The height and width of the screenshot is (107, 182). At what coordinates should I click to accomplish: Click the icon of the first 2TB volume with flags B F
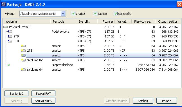click(x=10, y=36)
